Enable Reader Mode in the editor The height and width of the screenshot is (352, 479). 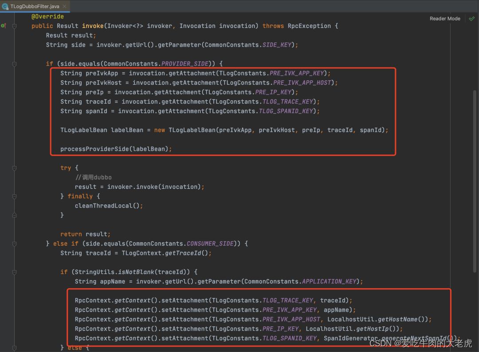tap(445, 19)
